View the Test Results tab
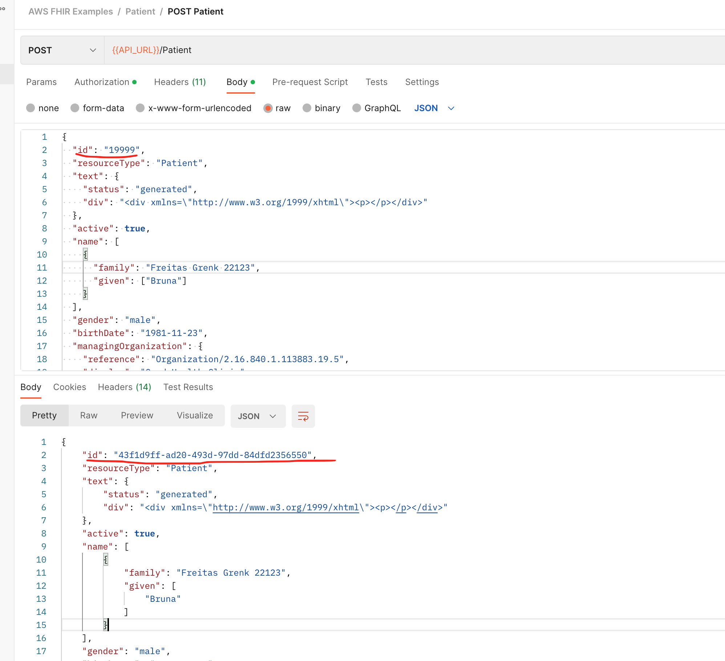This screenshot has height=661, width=725. pos(188,387)
